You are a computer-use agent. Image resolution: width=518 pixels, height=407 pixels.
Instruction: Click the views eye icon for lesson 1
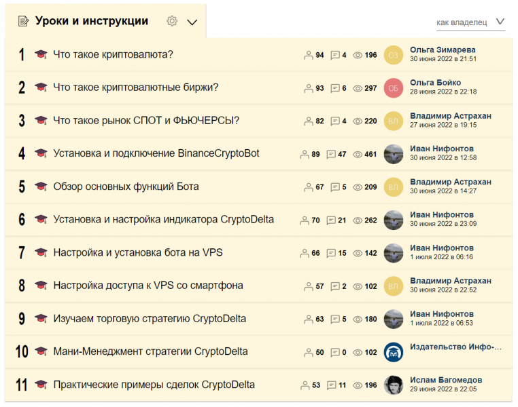tap(358, 55)
